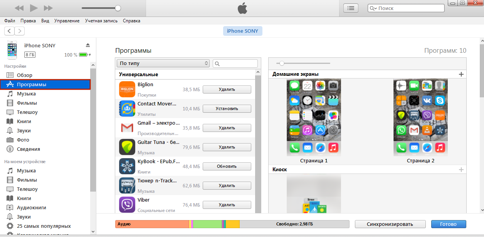The height and width of the screenshot is (237, 484).
Task: Click the play button
Action: (x=34, y=8)
